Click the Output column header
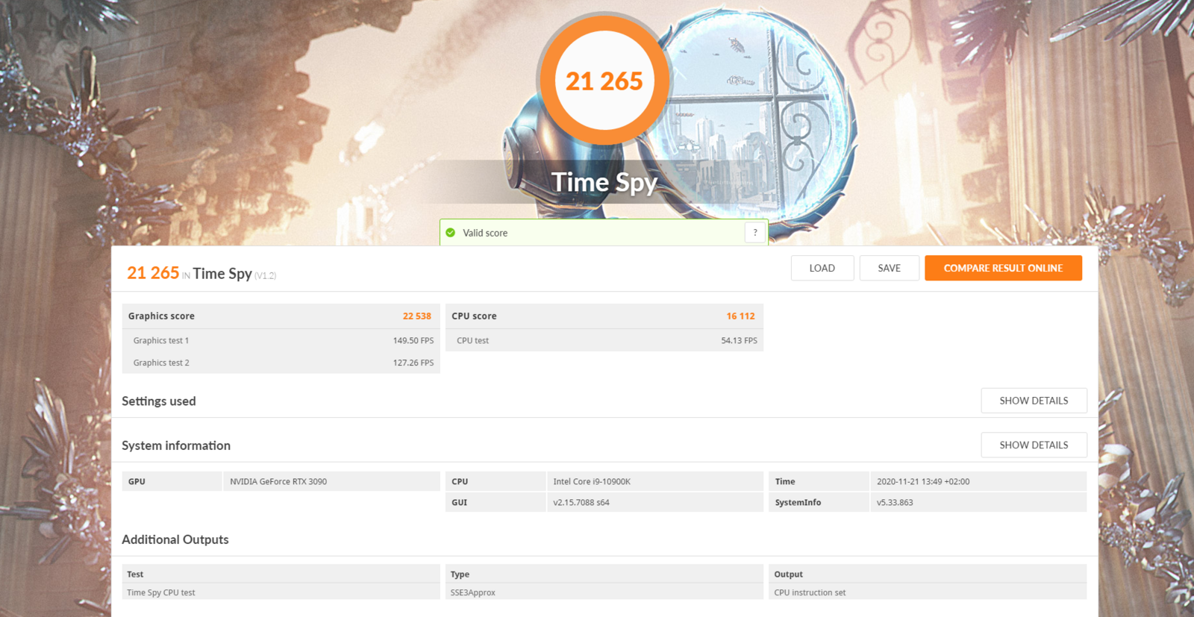Viewport: 1194px width, 617px height. [x=928, y=574]
